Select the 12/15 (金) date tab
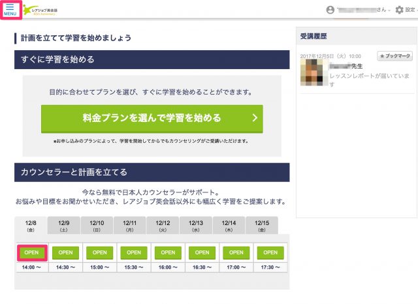The height and width of the screenshot is (304, 418). 262,226
